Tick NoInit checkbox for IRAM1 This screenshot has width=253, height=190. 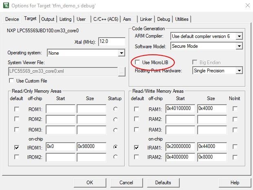click(235, 147)
